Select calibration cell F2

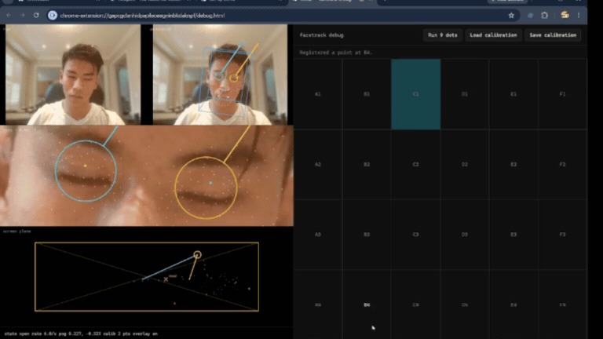click(x=562, y=165)
